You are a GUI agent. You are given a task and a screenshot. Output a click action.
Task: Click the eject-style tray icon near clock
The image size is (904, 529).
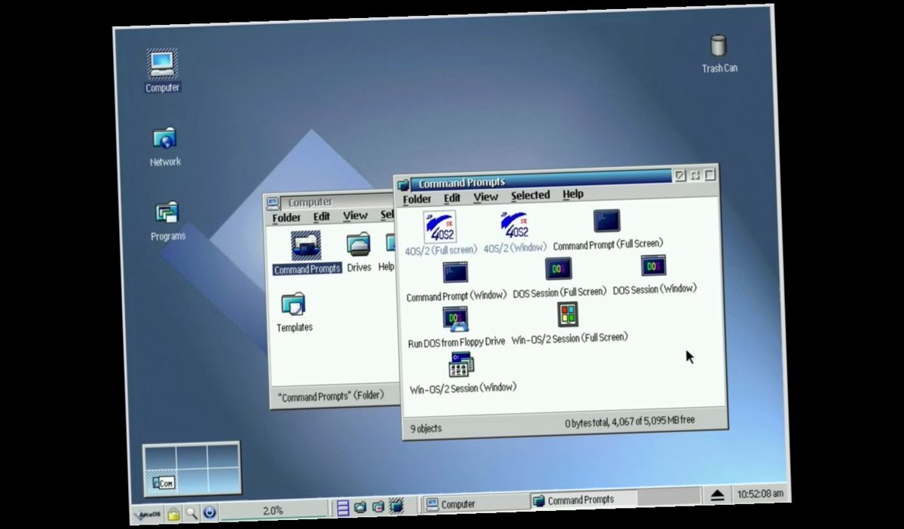coord(717,495)
